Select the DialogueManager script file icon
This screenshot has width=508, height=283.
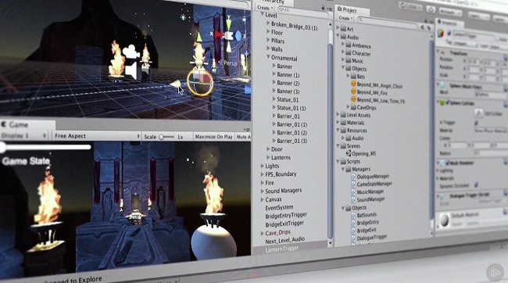click(x=353, y=177)
